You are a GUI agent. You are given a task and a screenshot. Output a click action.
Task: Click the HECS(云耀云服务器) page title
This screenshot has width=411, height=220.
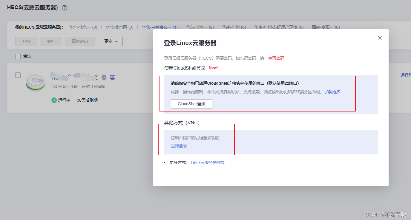pos(33,8)
